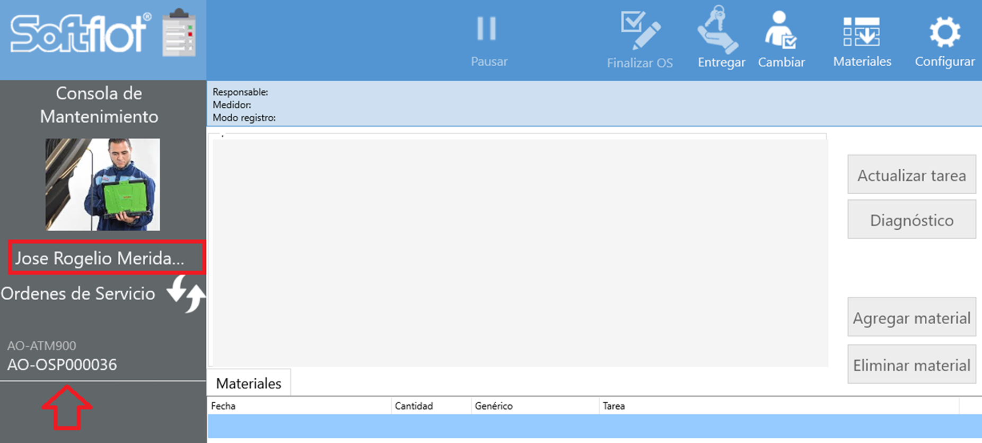This screenshot has height=443, width=982.
Task: Click the Ordenes de Servicio label
Action: point(78,293)
